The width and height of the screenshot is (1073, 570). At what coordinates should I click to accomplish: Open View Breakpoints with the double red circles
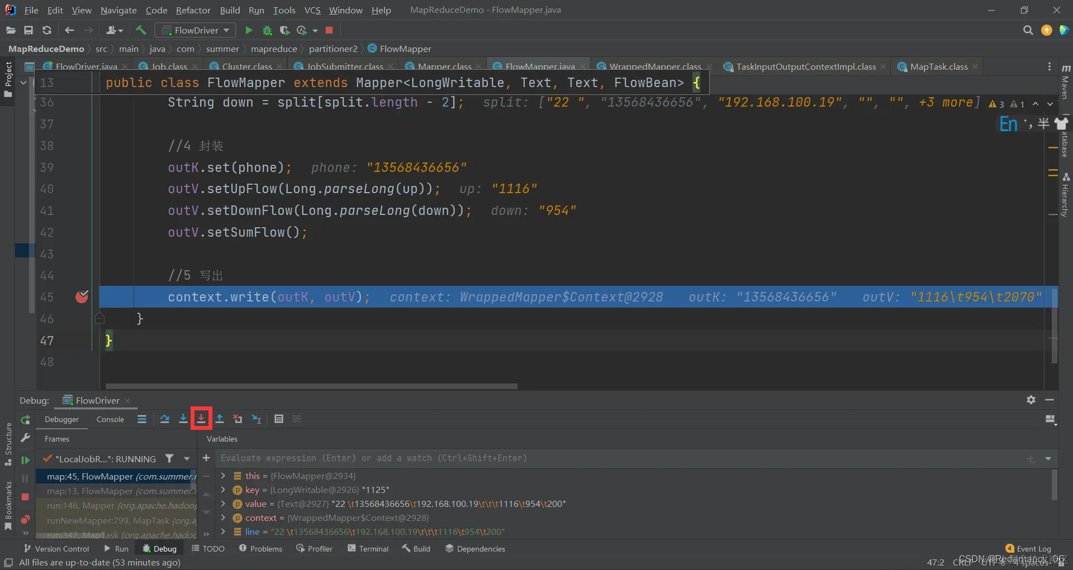(x=25, y=520)
